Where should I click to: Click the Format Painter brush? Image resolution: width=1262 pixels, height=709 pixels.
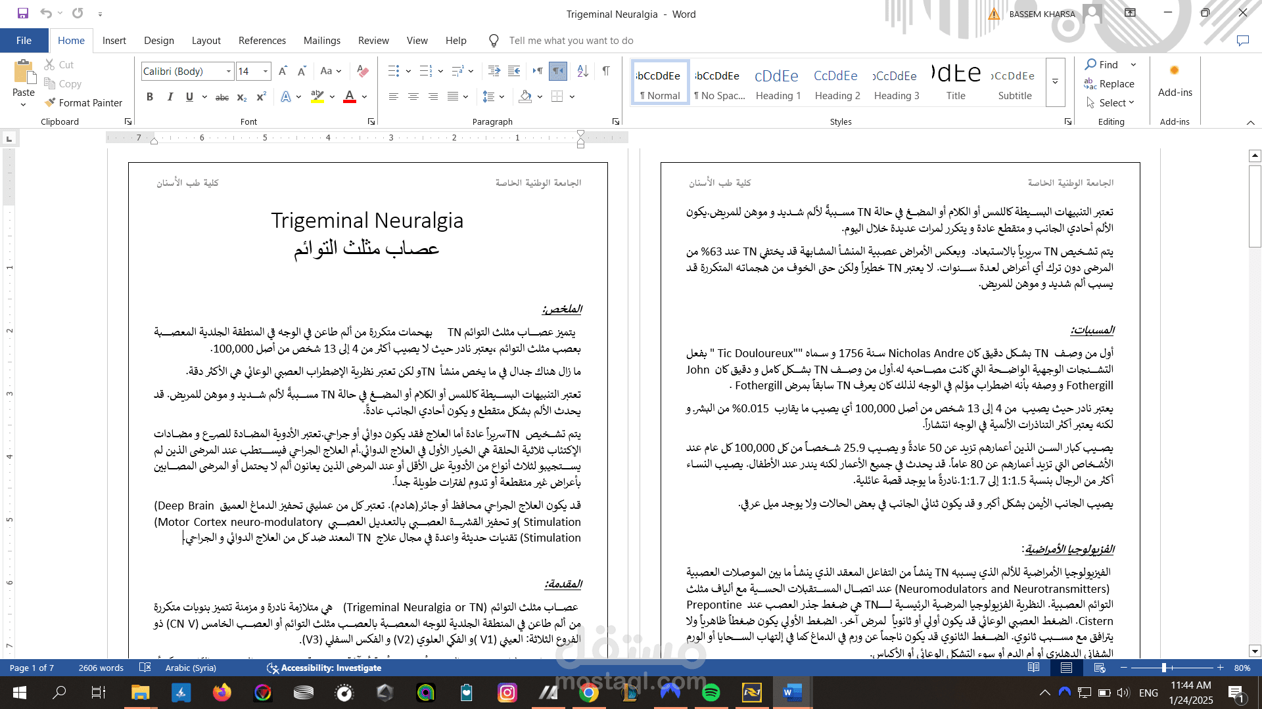tap(50, 102)
